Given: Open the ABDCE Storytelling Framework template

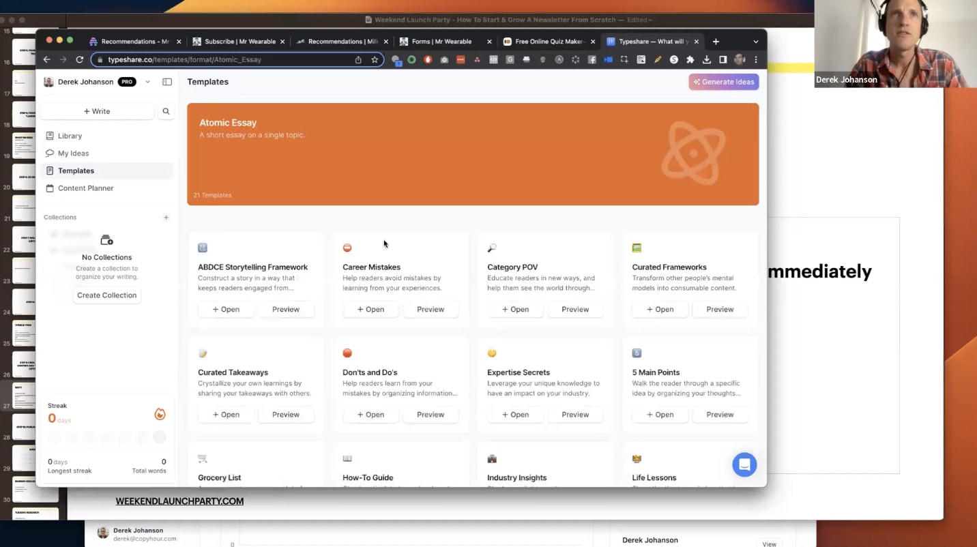Looking at the screenshot, I should (226, 310).
